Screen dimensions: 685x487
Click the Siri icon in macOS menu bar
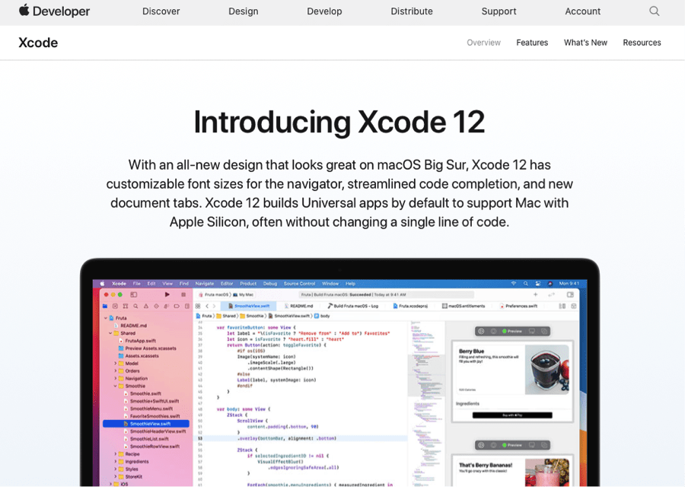pos(550,284)
